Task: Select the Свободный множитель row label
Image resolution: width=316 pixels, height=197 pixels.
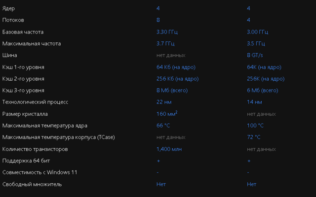Action: [x=32, y=184]
